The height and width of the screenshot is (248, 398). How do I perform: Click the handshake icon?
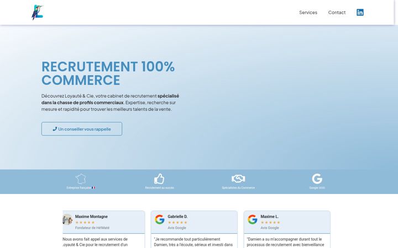[x=238, y=179]
